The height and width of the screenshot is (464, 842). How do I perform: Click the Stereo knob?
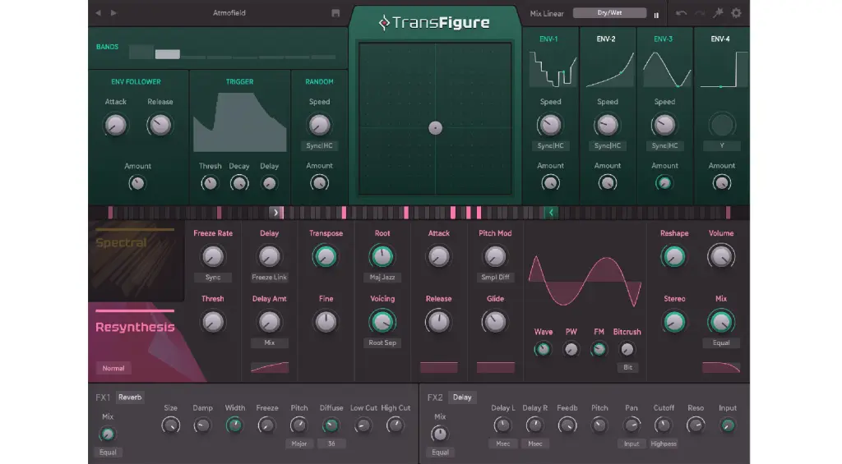[674, 322]
